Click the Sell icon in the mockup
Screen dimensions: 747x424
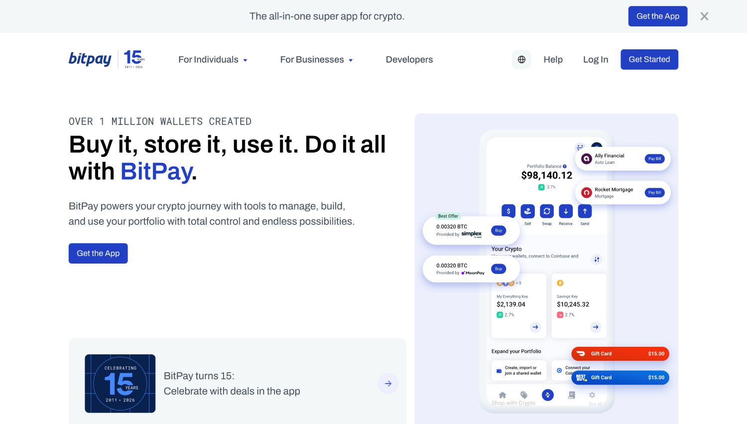pos(527,211)
